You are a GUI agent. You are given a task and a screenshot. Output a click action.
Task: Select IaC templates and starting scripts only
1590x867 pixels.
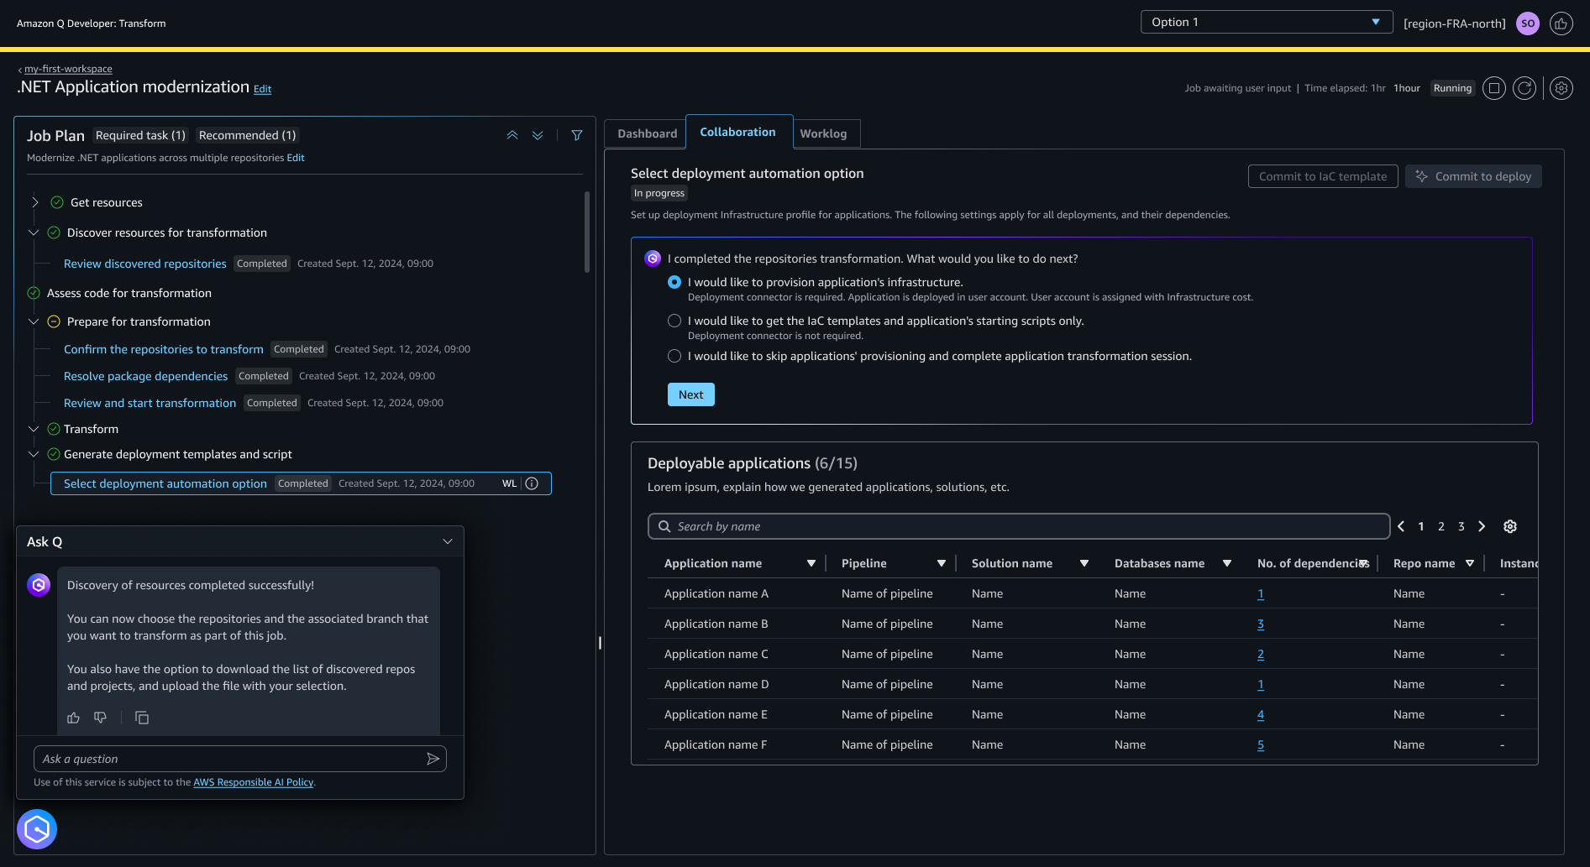tap(674, 321)
